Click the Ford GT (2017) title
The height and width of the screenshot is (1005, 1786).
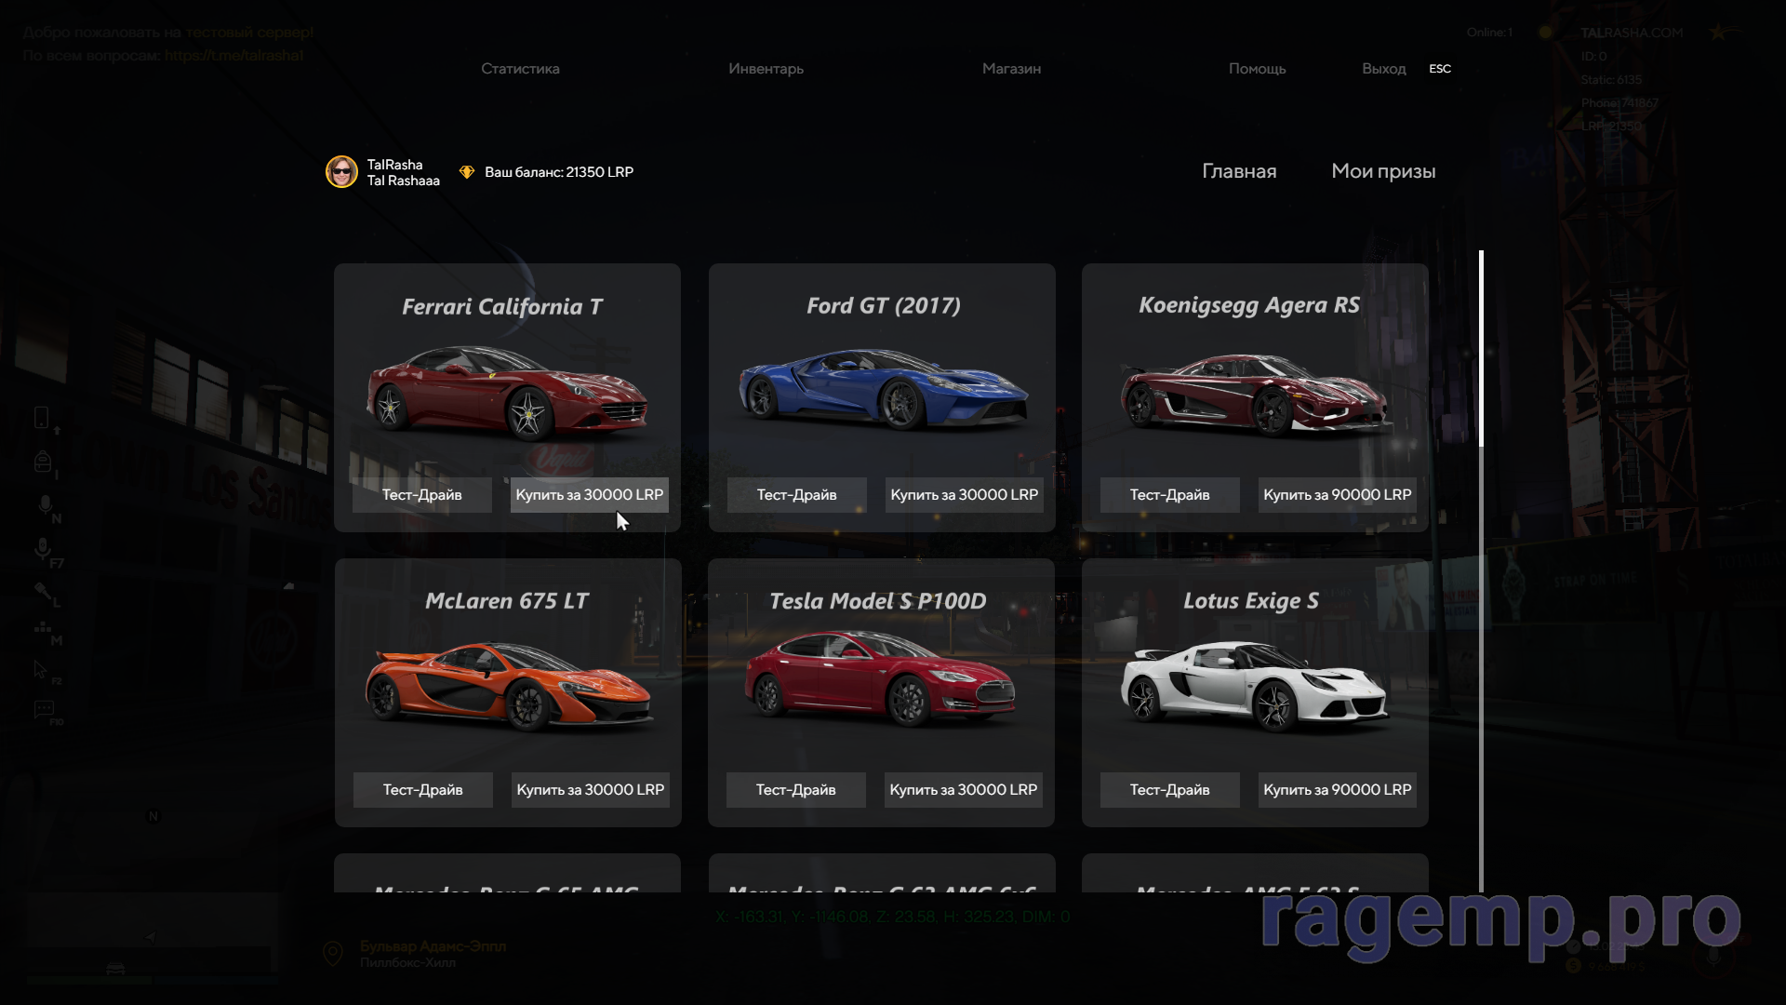tap(884, 306)
